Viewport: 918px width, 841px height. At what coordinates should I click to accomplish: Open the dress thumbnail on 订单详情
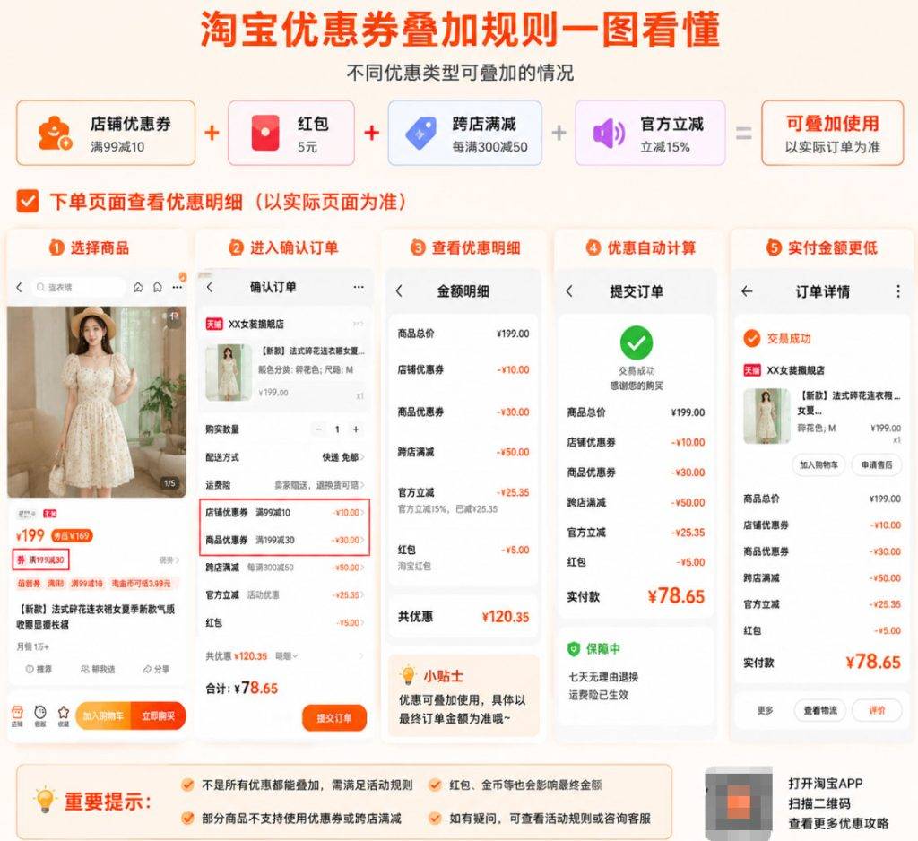766,416
